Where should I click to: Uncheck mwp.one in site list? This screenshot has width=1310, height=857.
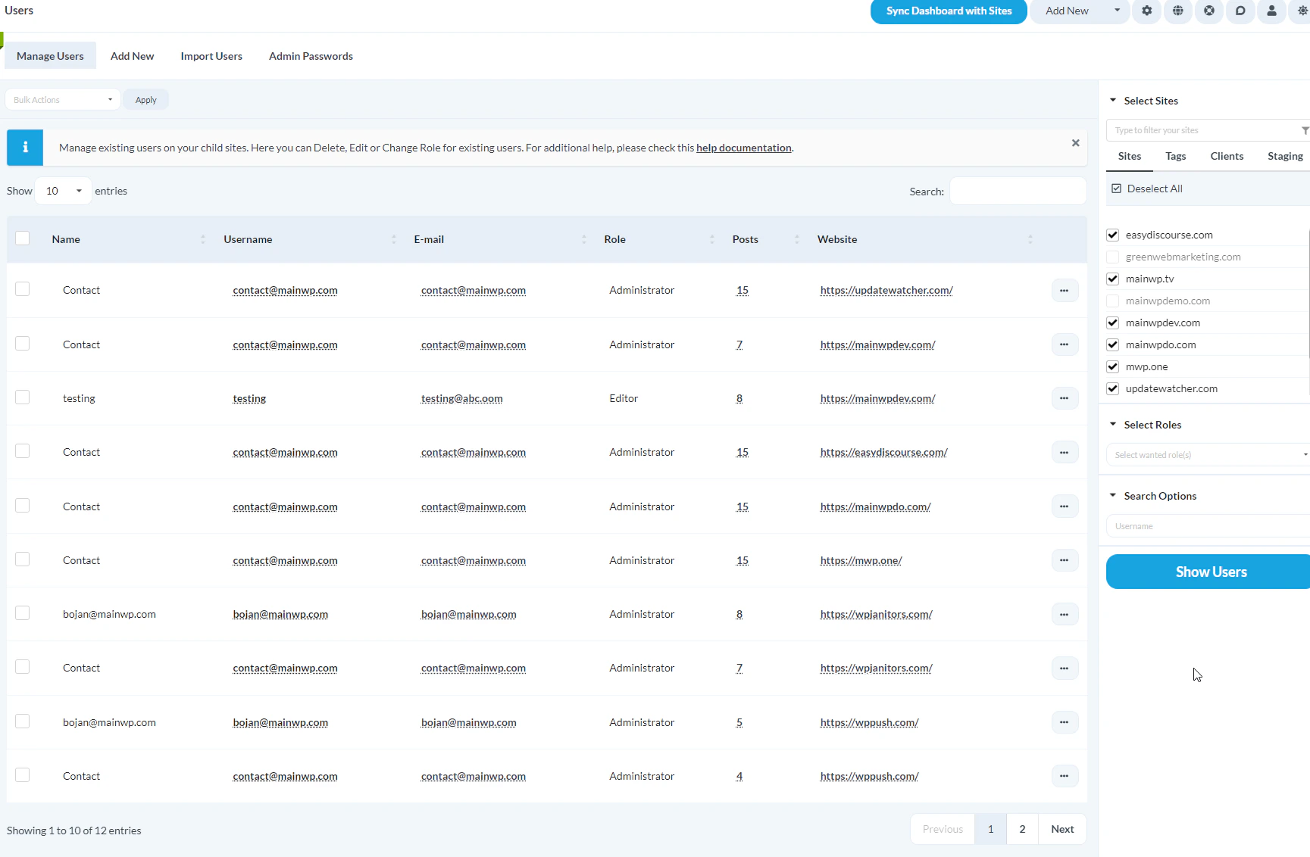point(1112,366)
